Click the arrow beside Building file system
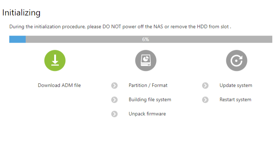This screenshot has width=278, height=153. point(114,100)
